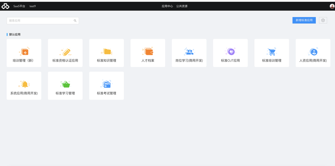This screenshot has width=335, height=166.
Task: Switch to the 公共资源 tab
Action: point(182,6)
